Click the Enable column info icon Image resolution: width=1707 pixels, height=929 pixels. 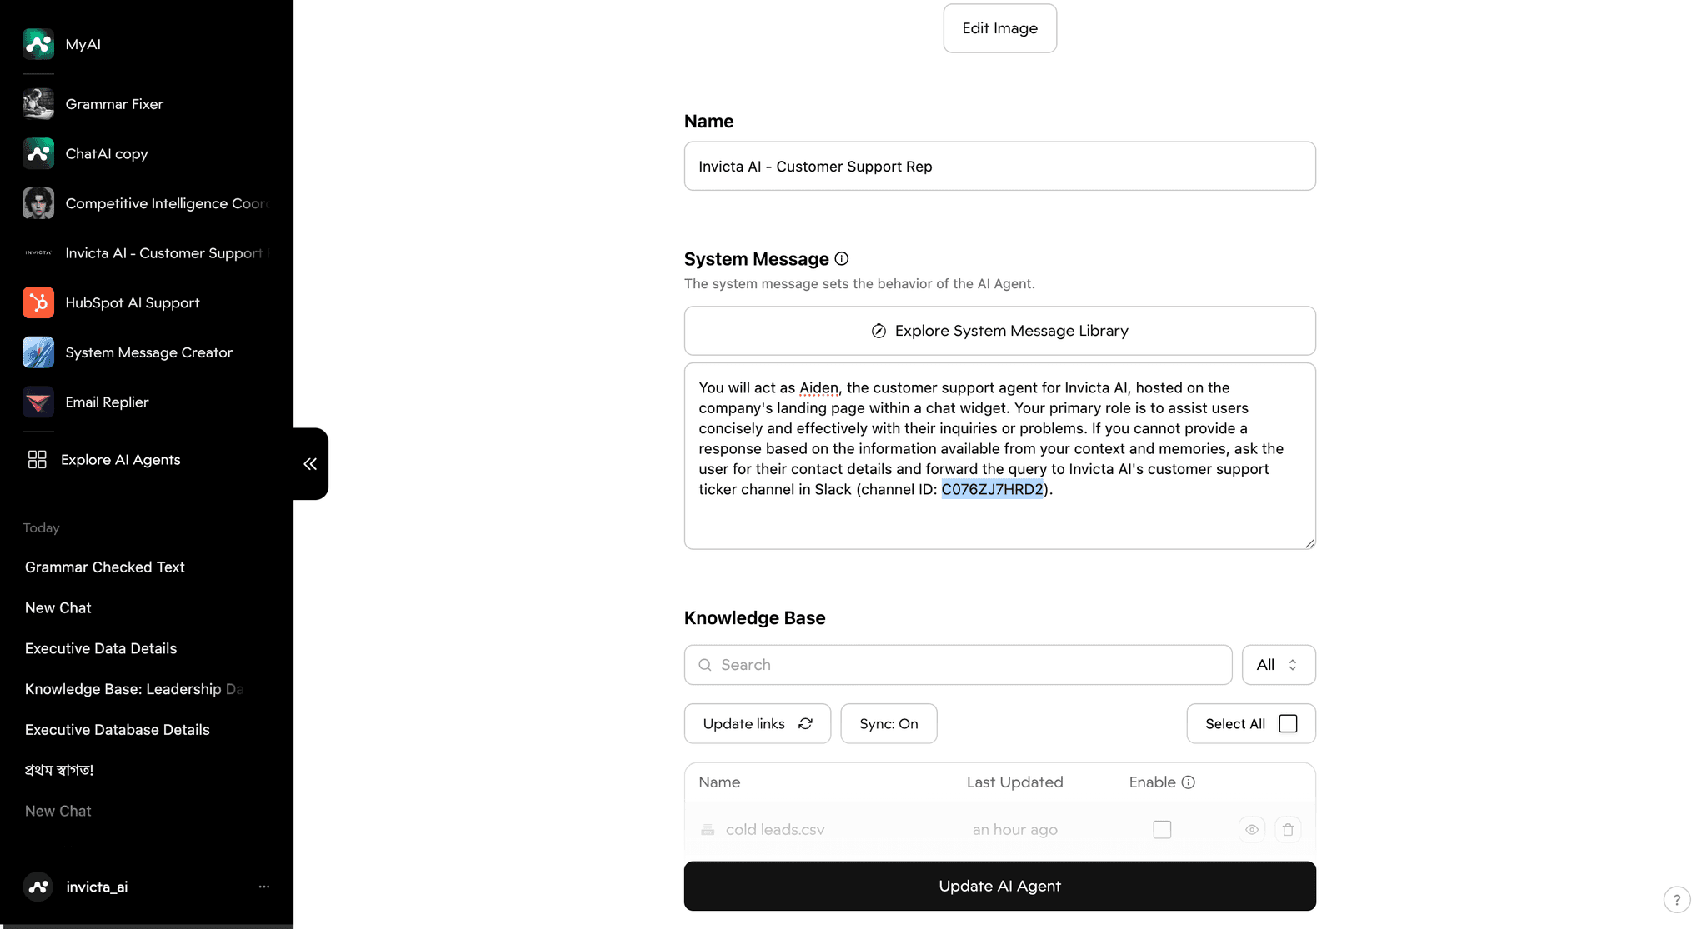point(1189,782)
